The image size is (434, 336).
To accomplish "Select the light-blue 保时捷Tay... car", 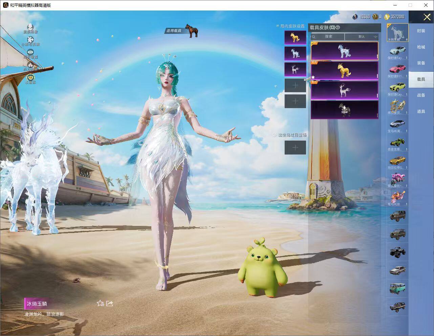I will (397, 51).
